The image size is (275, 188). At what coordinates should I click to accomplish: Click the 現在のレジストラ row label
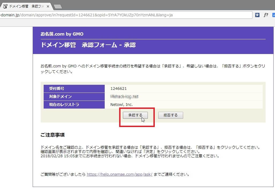coord(64,105)
